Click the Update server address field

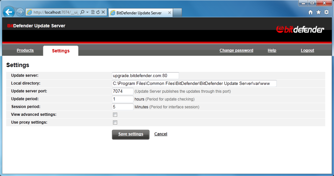point(146,75)
